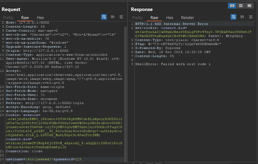Toggle word wrap in the Request panel
The width and height of the screenshot is (258, 164).
104,17
